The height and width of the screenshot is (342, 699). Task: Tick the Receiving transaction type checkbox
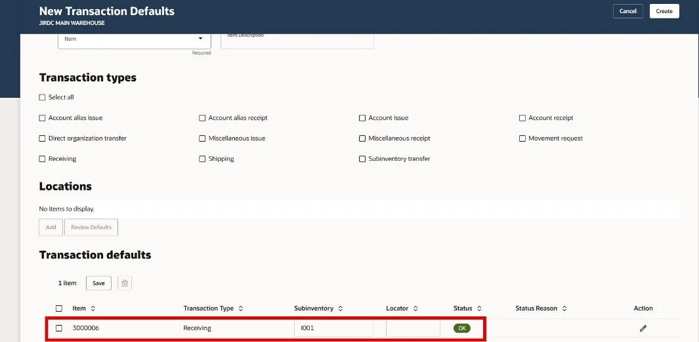43,159
